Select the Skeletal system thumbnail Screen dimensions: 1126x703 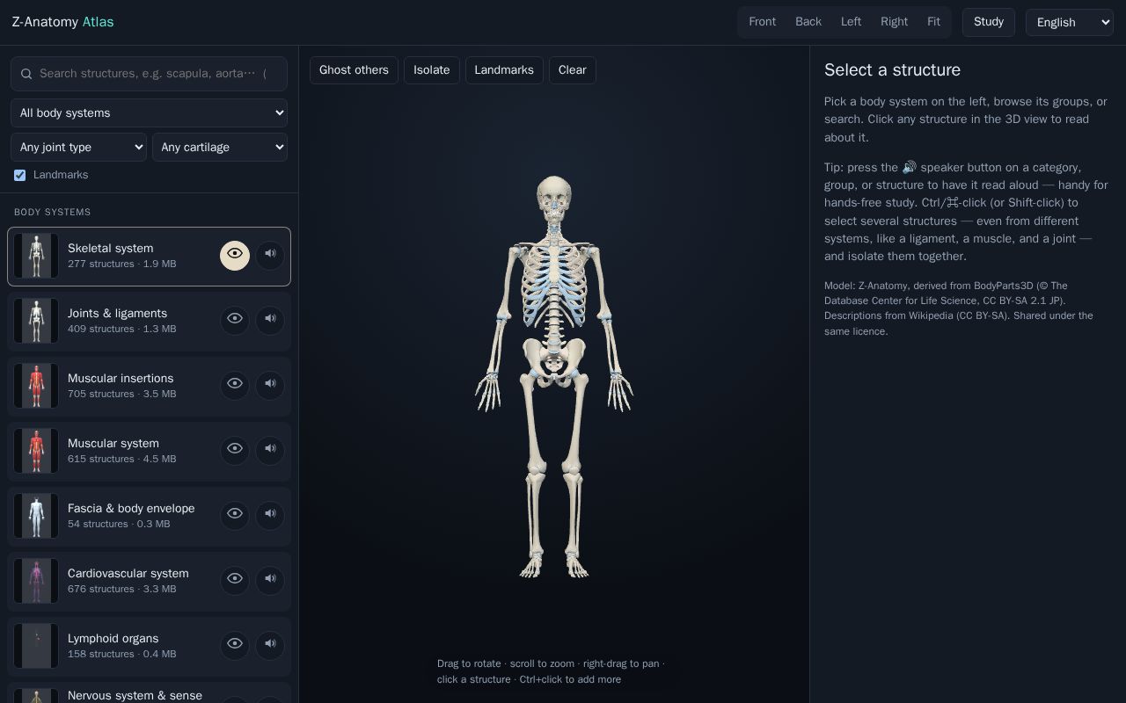[x=36, y=256]
